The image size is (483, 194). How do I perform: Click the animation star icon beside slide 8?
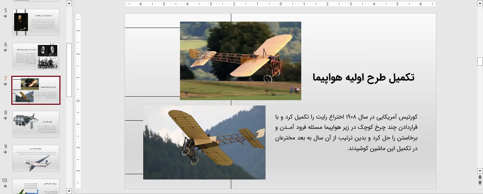(x=5, y=118)
